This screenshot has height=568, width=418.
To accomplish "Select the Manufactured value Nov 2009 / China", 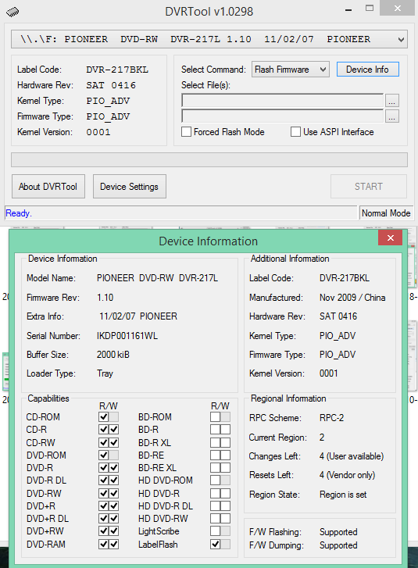I will click(x=352, y=298).
